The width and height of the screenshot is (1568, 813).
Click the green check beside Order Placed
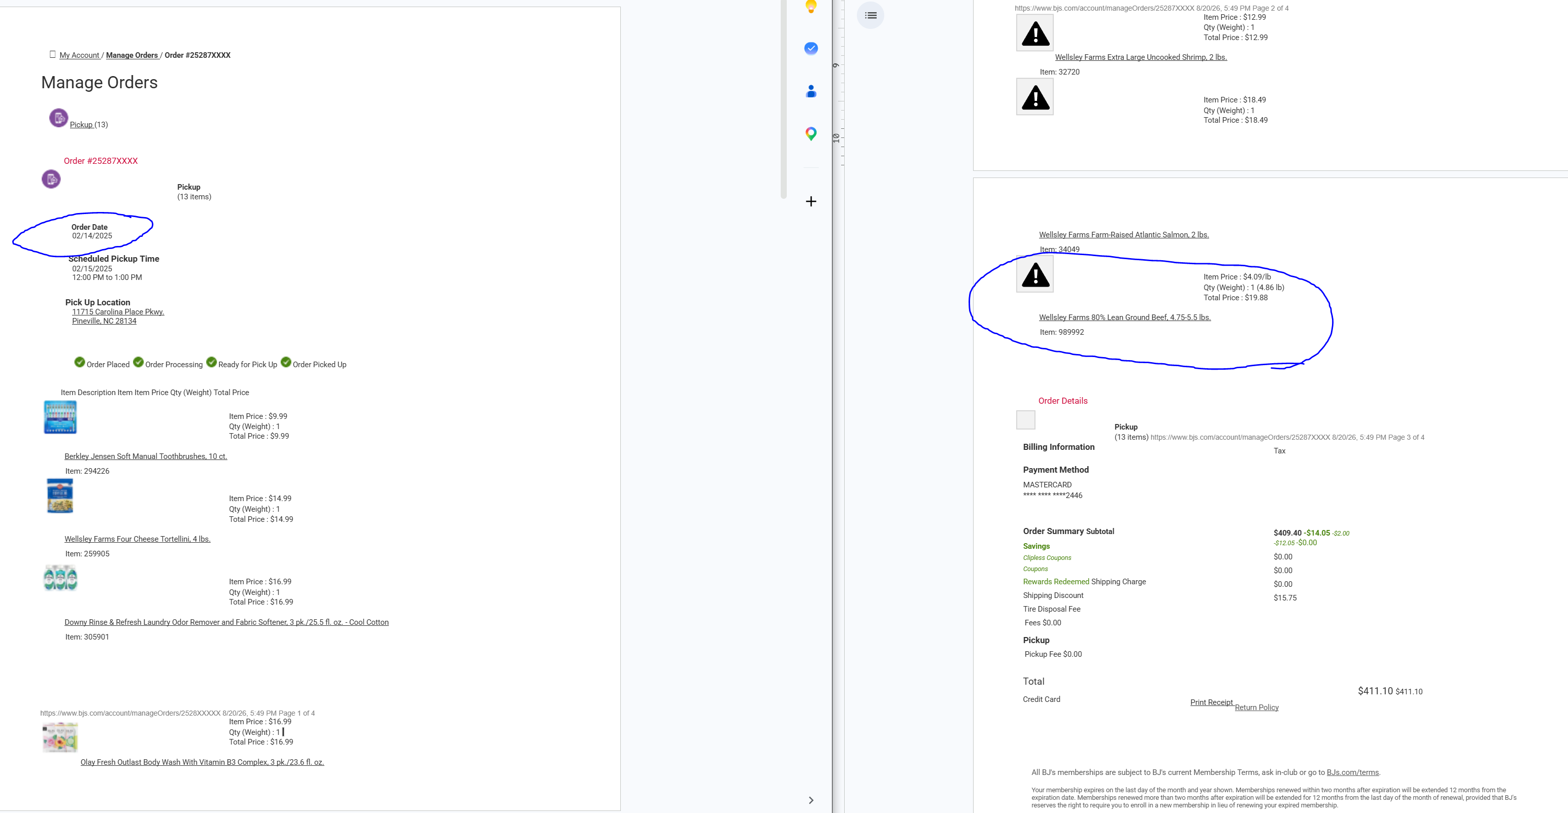[x=80, y=363]
